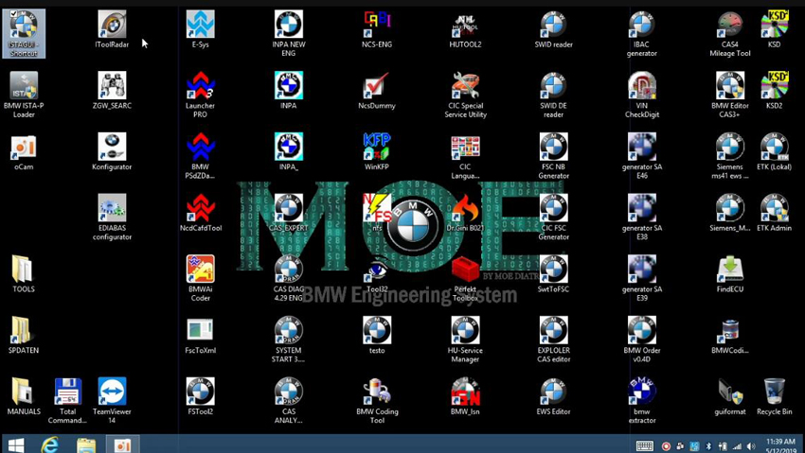Select the E-Sys desktop icon

point(200,29)
